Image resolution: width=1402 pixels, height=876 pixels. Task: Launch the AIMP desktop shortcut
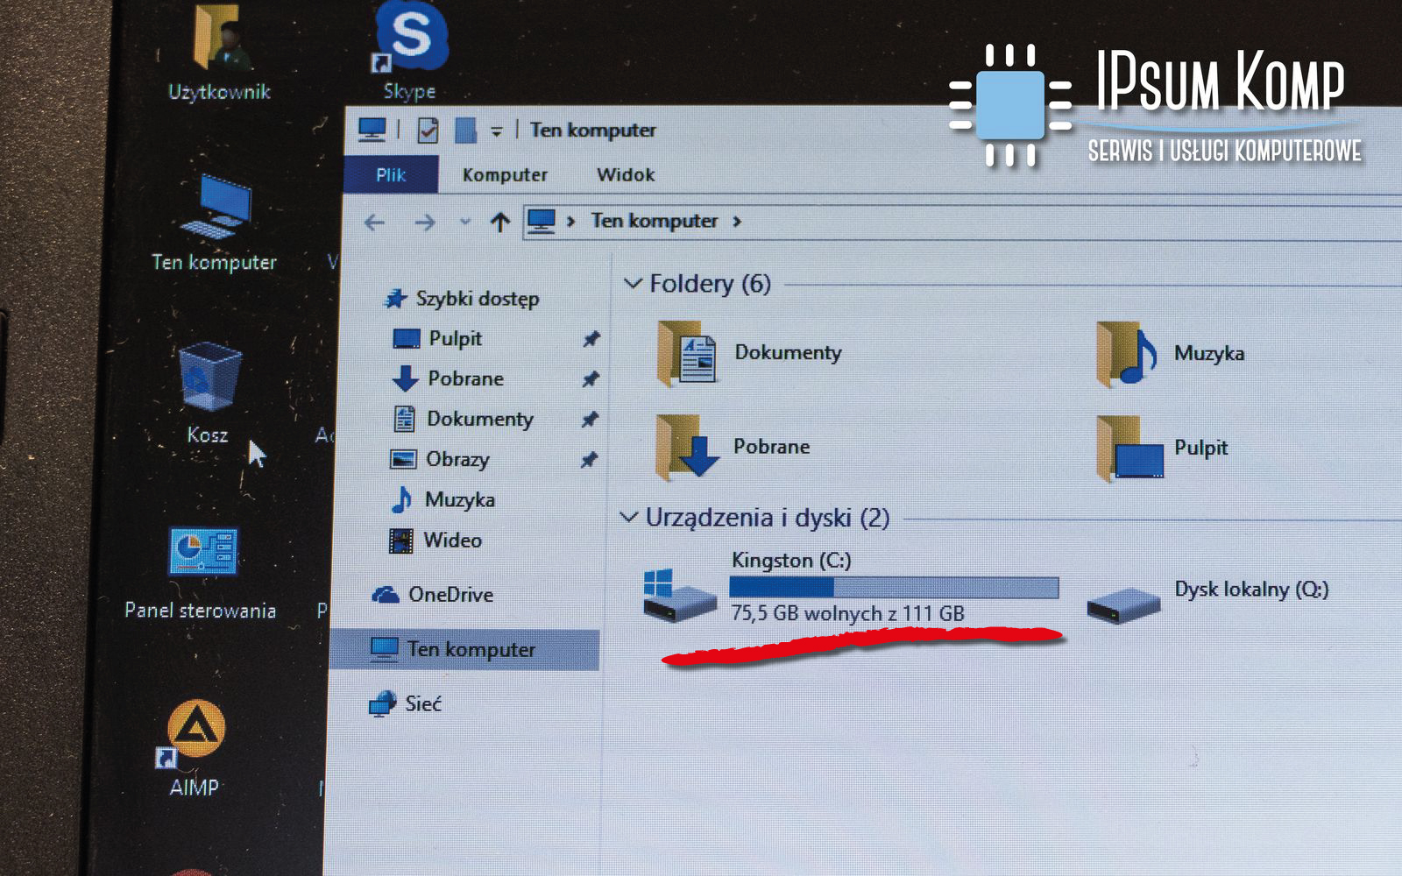pos(195,749)
